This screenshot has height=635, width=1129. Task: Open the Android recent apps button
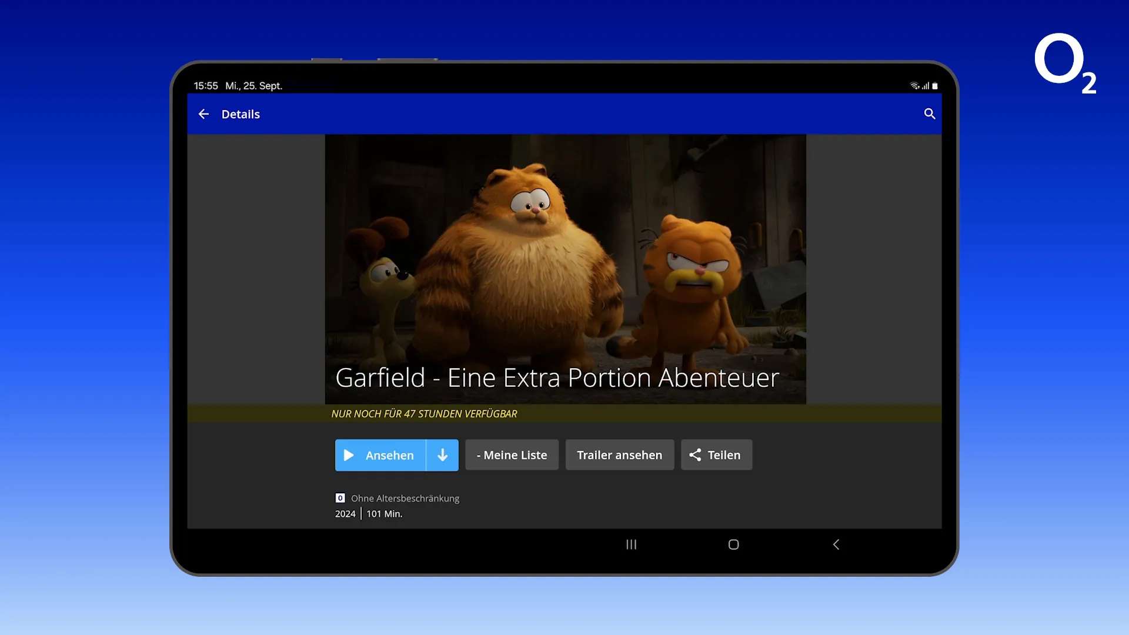pyautogui.click(x=631, y=544)
